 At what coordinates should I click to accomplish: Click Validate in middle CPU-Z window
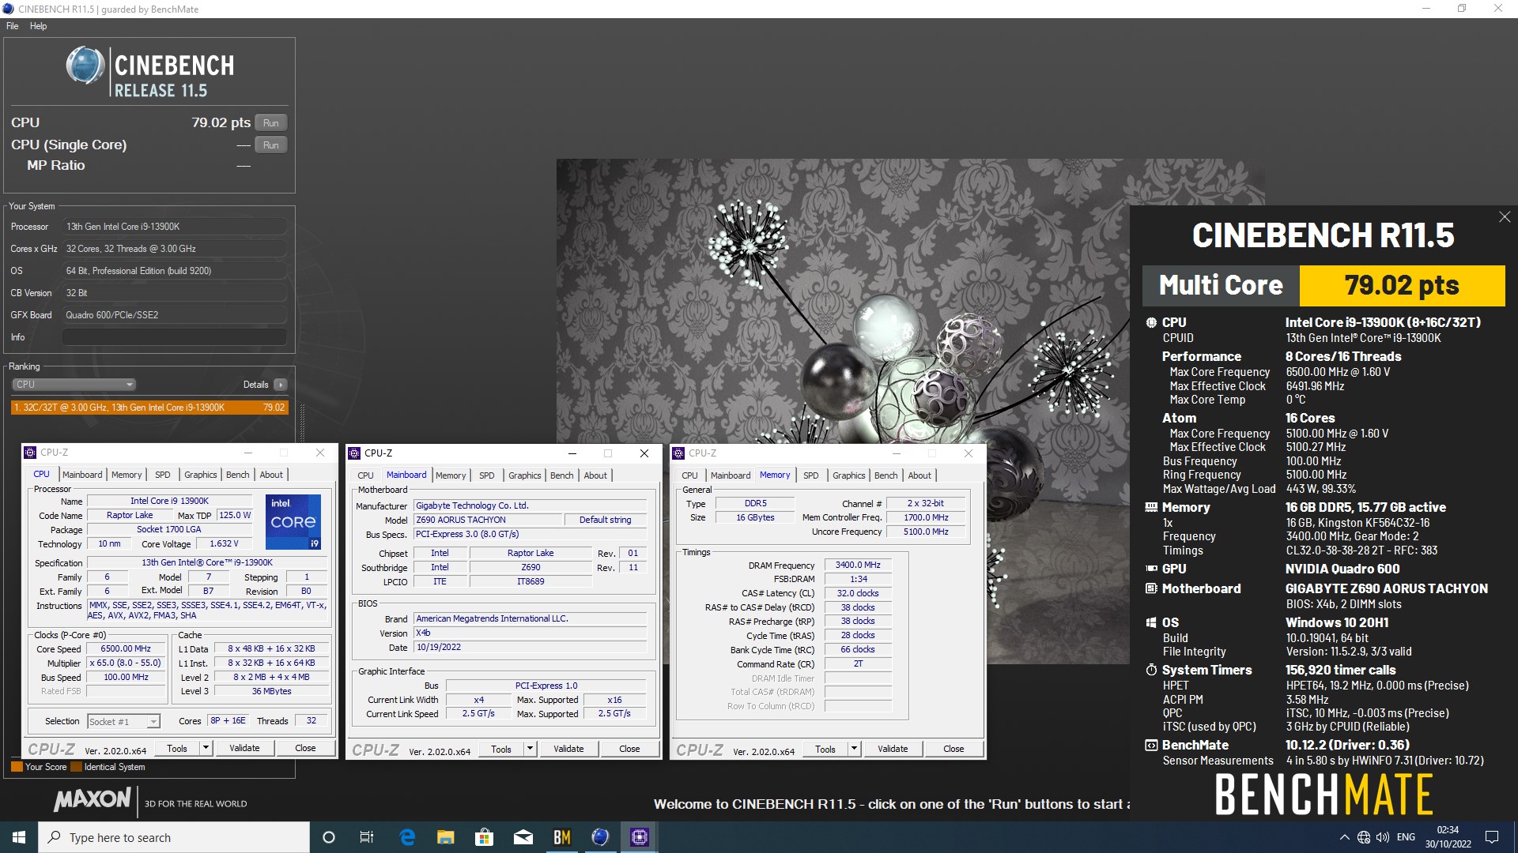click(x=568, y=749)
